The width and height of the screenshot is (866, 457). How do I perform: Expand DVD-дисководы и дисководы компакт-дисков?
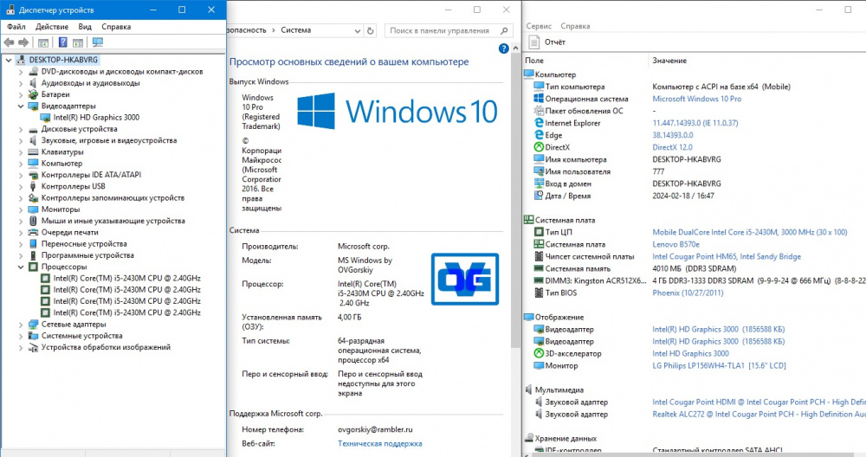(21, 72)
